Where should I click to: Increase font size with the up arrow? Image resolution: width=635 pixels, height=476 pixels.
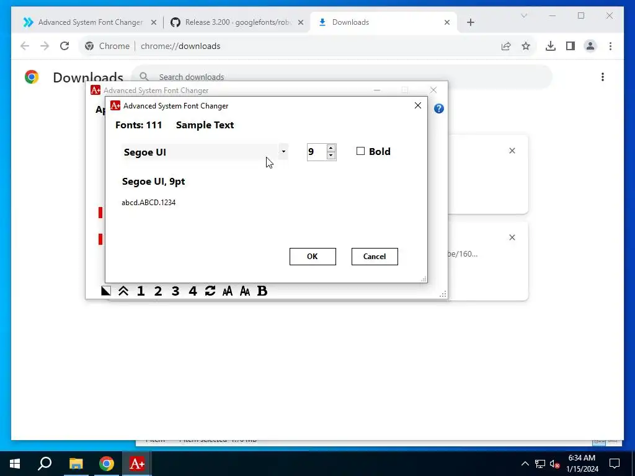[x=331, y=148]
